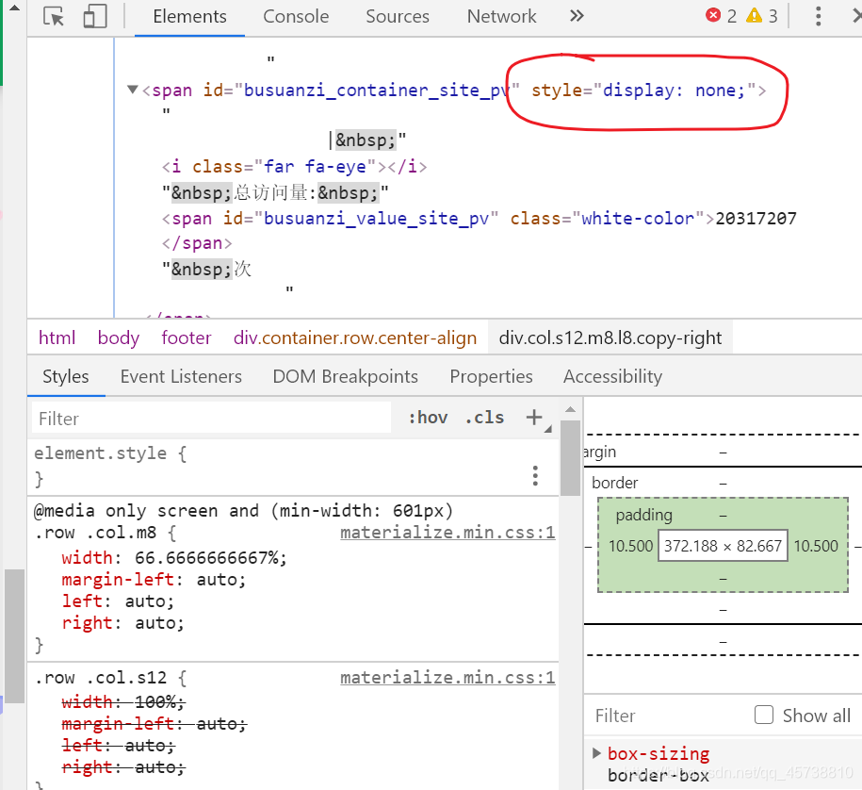This screenshot has width=862, height=790.
Task: Toggle the :hov element state button
Action: (428, 418)
